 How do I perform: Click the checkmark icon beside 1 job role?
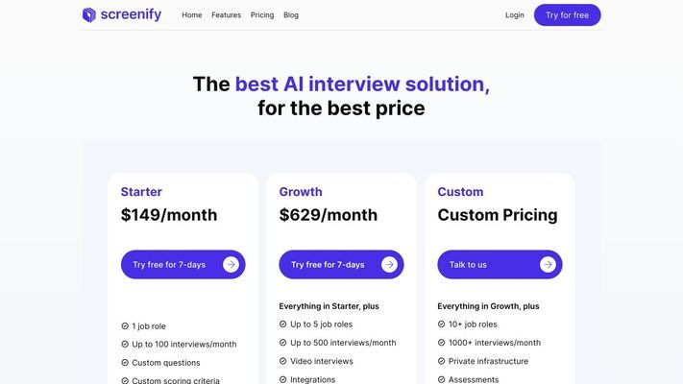pyautogui.click(x=125, y=326)
